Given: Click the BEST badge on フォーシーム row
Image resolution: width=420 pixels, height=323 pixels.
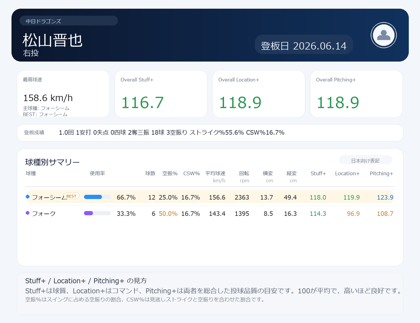Looking at the screenshot, I should [x=71, y=196].
